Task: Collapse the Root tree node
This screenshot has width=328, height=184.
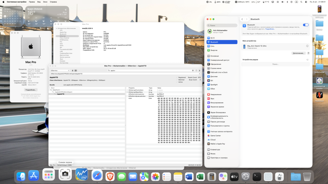Action: [x=50, y=88]
